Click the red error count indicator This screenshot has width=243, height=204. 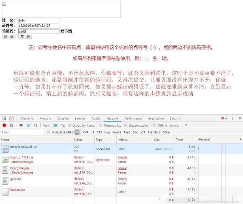click(224, 118)
